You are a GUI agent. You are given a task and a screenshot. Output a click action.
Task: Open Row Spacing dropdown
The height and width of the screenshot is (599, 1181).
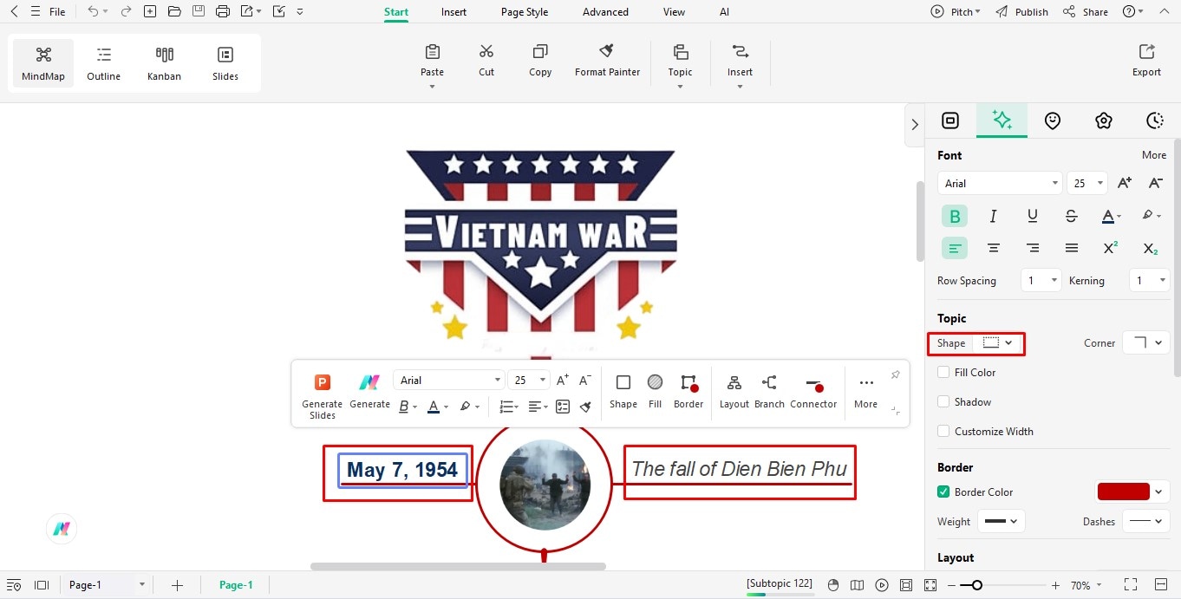point(1041,280)
